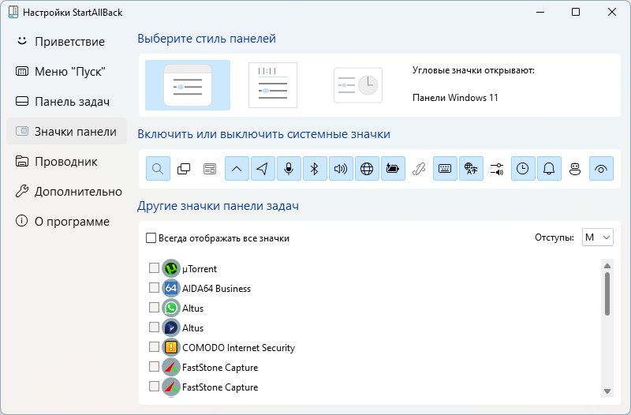631x415 pixels.
Task: Toggle the microphone system icon
Action: coord(289,169)
